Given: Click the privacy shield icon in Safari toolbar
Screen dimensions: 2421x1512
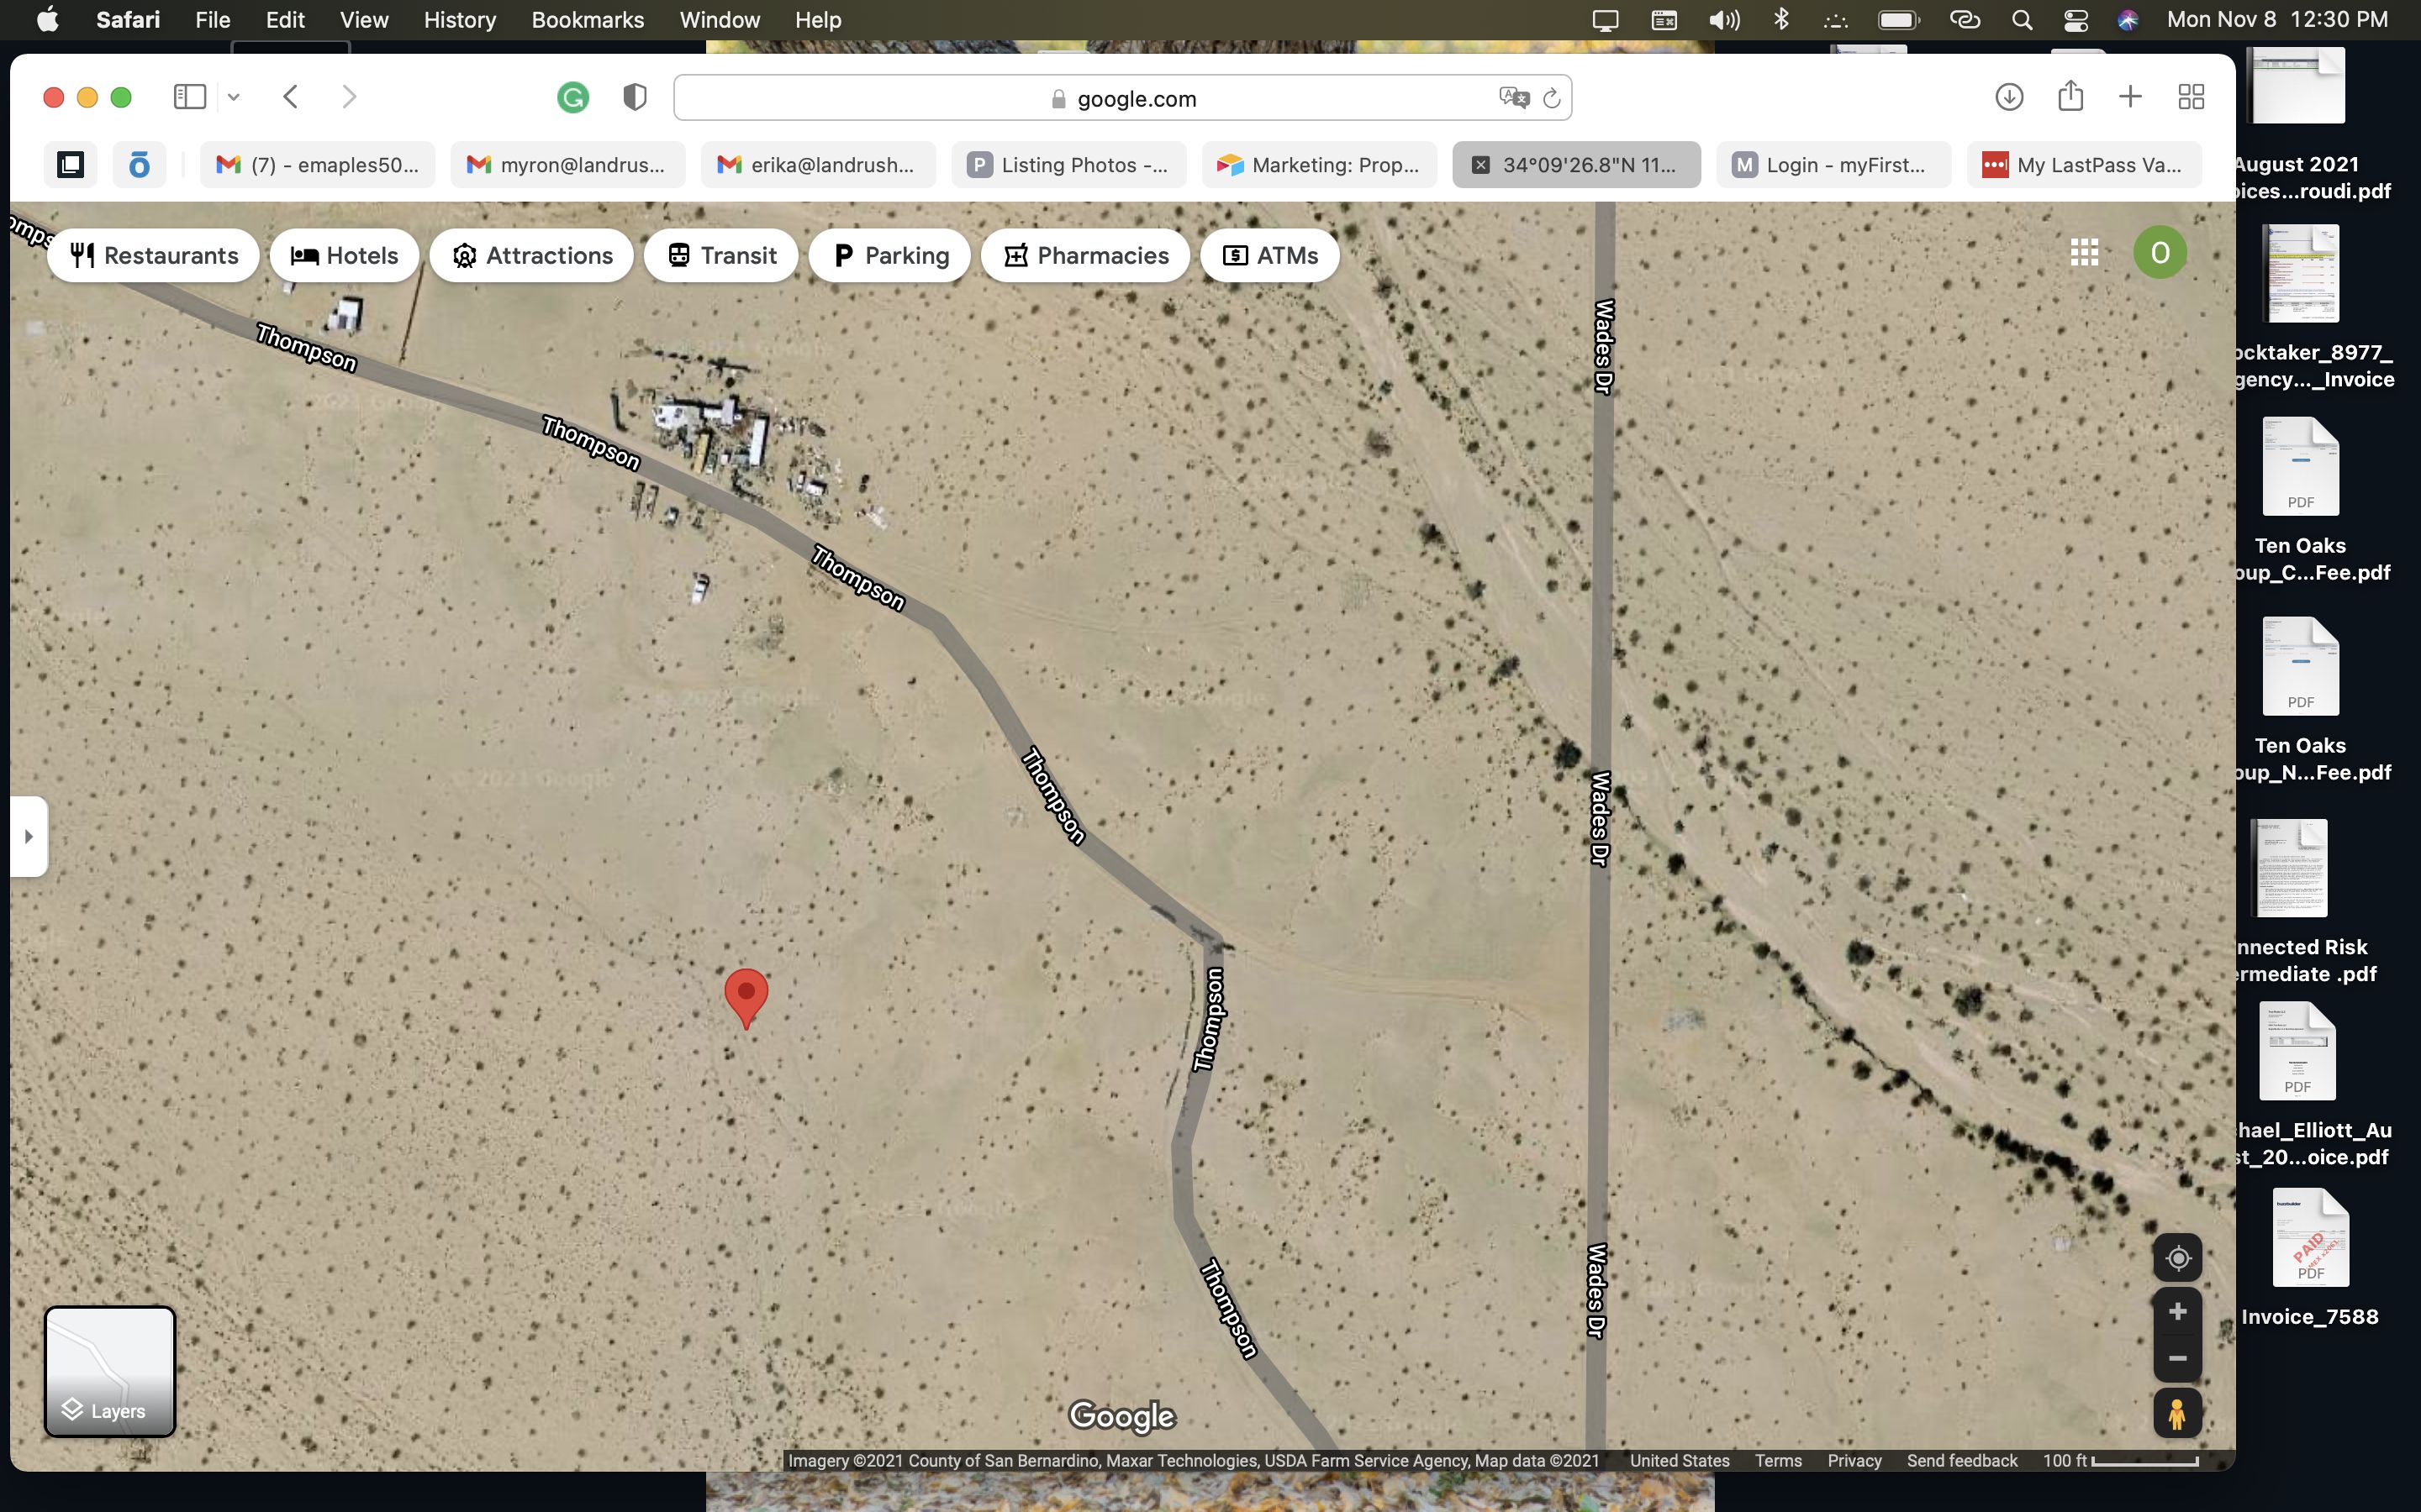Looking at the screenshot, I should click(x=635, y=96).
